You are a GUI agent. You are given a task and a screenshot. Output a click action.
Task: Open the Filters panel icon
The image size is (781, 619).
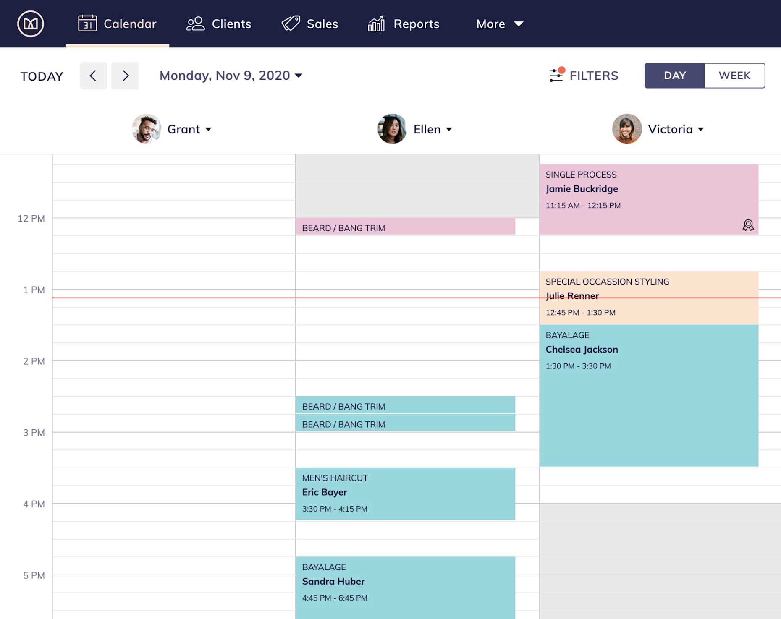tap(555, 76)
